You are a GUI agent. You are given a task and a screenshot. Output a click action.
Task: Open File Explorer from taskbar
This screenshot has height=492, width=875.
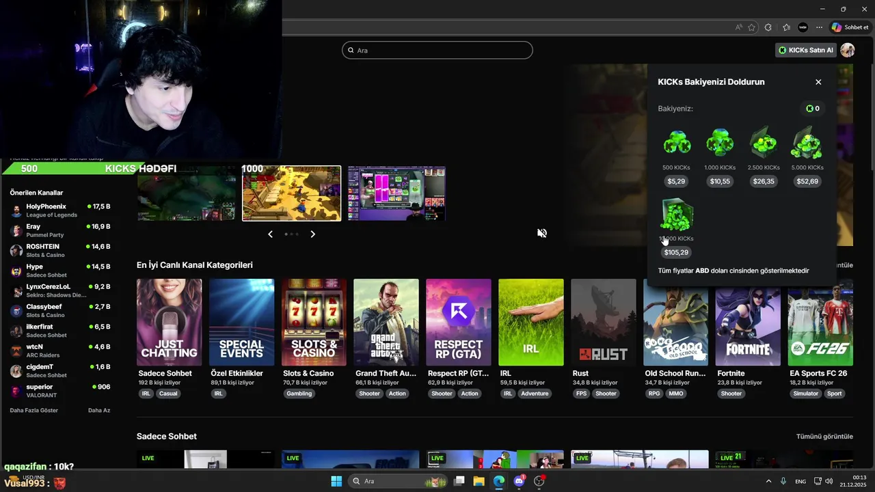click(x=479, y=481)
